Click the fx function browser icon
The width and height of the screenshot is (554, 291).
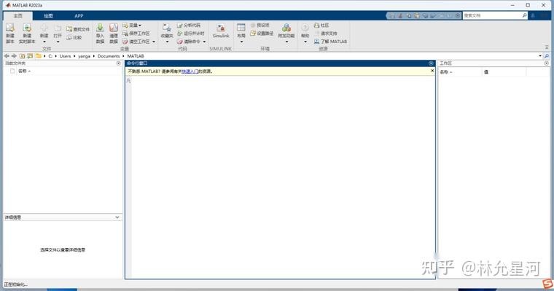128,81
